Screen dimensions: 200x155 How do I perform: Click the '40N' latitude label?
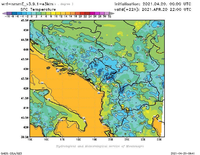(26, 127)
